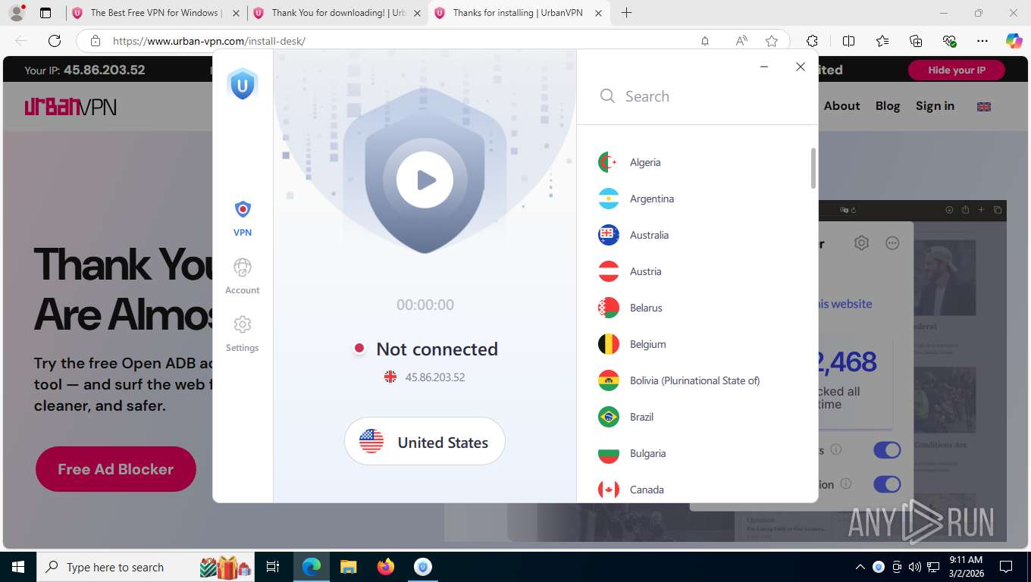Open the United States location selector
This screenshot has width=1031, height=582.
[x=425, y=442]
